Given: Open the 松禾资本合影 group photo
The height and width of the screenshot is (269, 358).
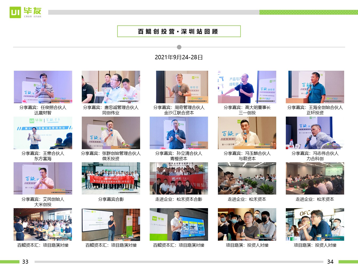Looking at the screenshot, I should (179, 178).
